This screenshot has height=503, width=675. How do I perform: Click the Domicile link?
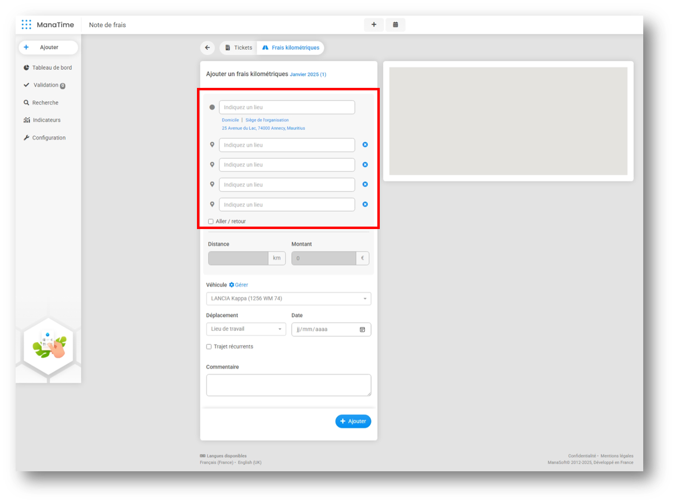click(230, 120)
